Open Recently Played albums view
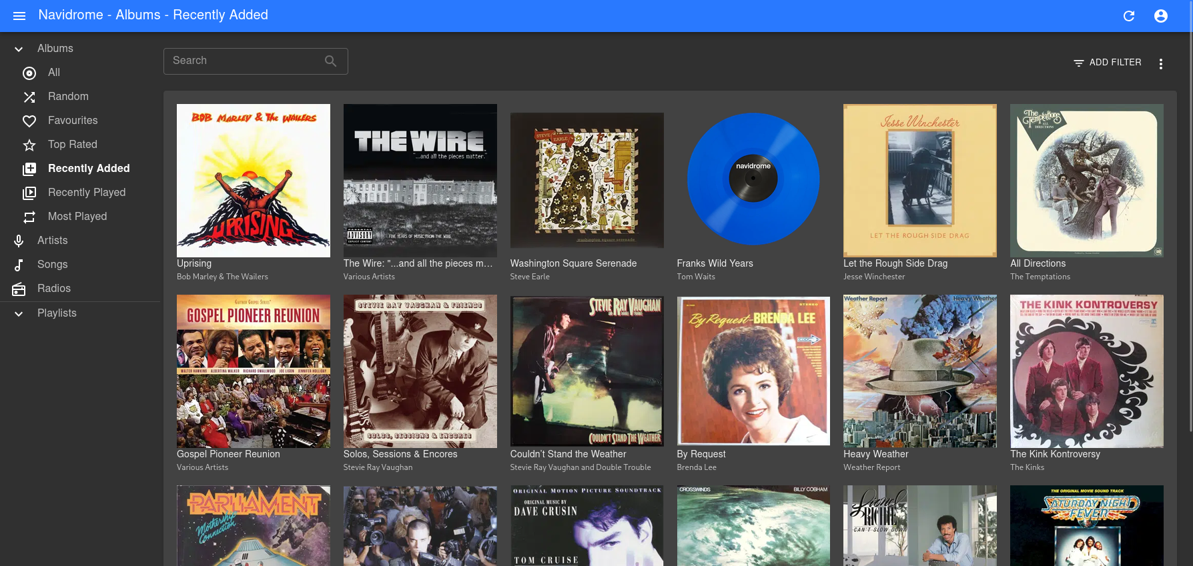The width and height of the screenshot is (1193, 566). [80, 193]
